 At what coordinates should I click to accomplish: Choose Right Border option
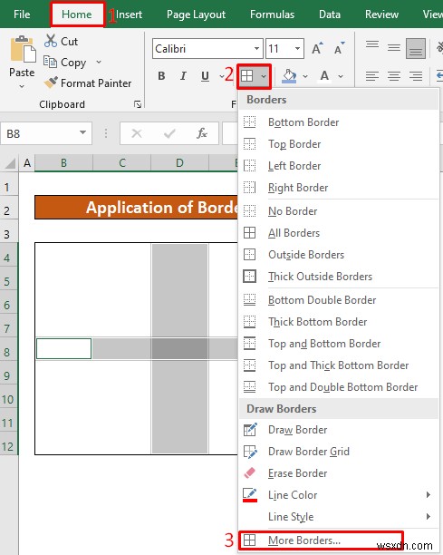(338, 188)
